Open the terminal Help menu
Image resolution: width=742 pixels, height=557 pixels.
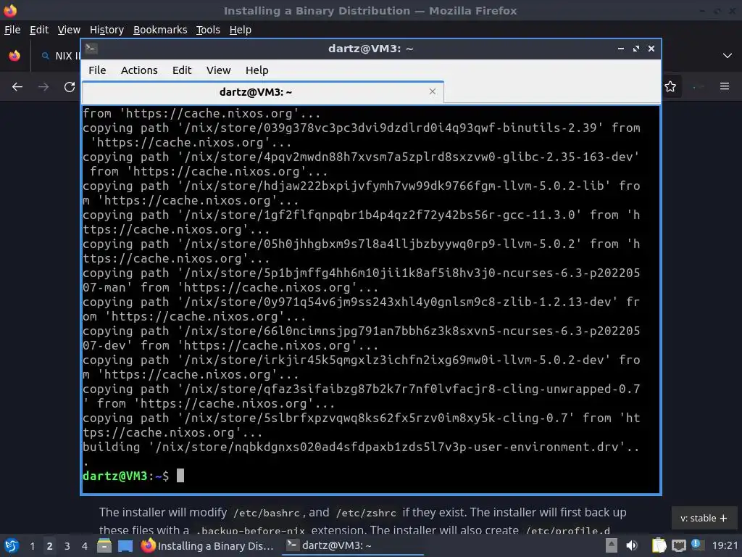[257, 70]
